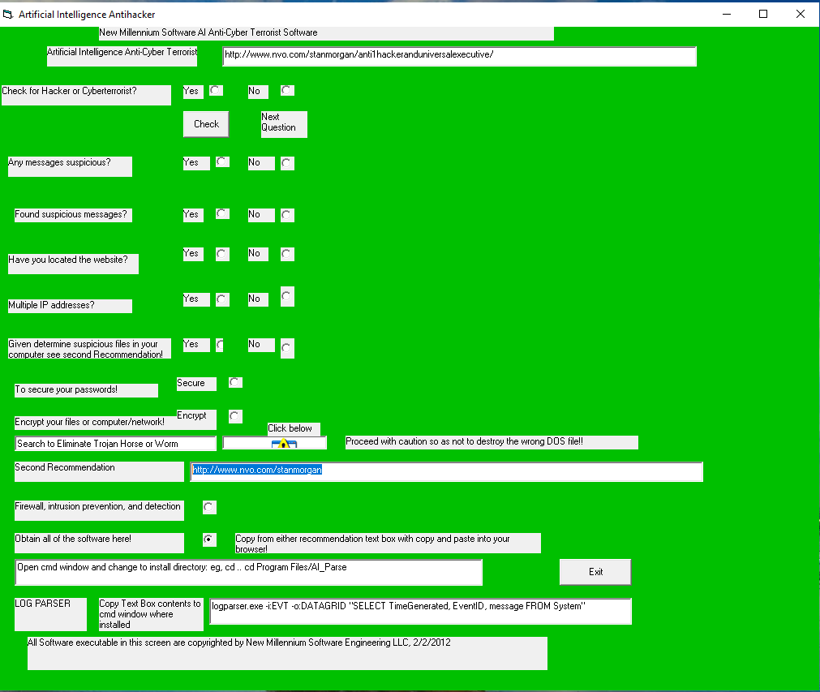This screenshot has width=820, height=692.
Task: Click the Proceed with caution warning text
Action: (492, 442)
